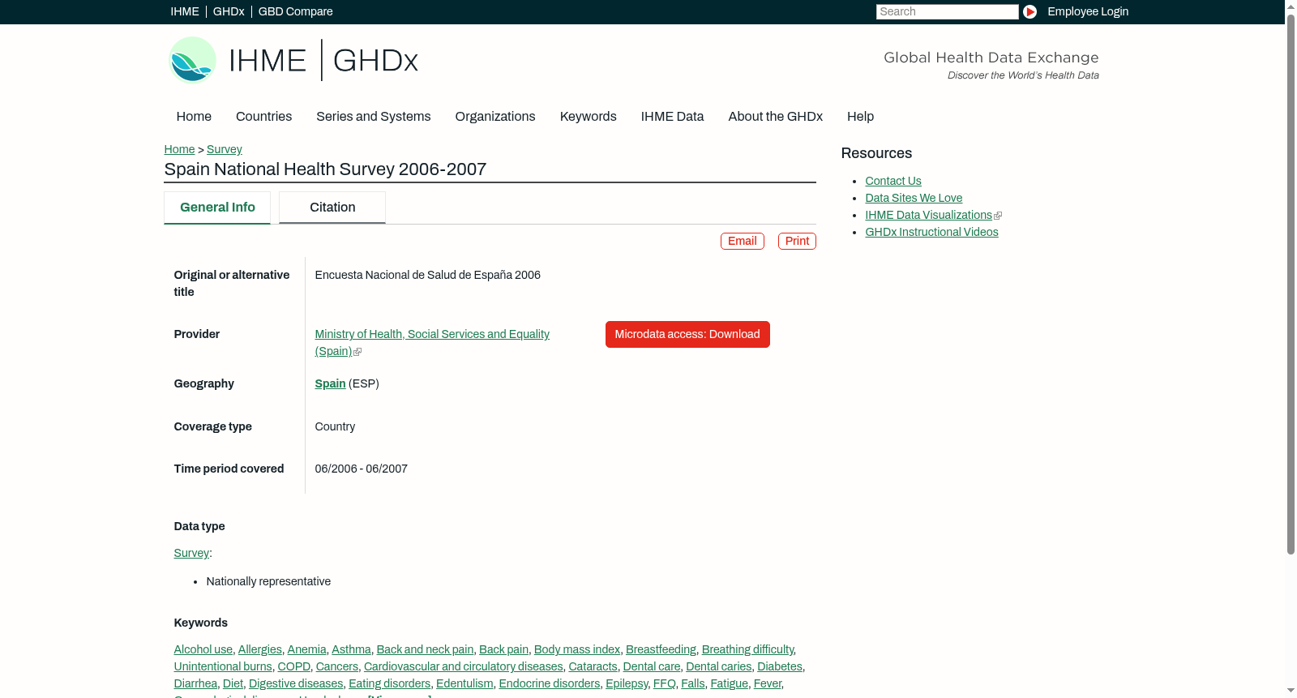Open the Diabetes keyword
This screenshot has height=698, width=1297.
pyautogui.click(x=780, y=666)
